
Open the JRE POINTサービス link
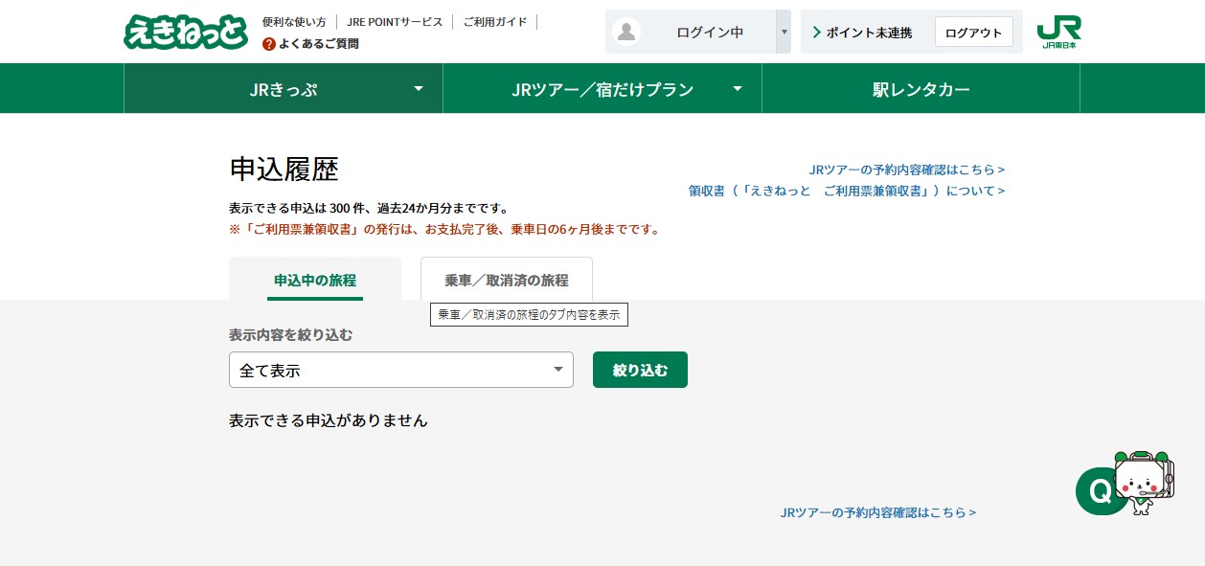pyautogui.click(x=395, y=21)
